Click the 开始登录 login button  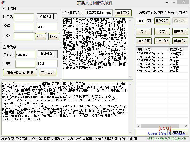[x=48, y=72]
